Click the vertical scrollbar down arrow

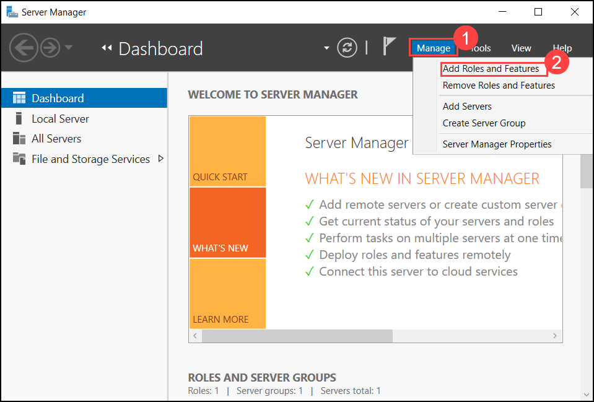point(587,395)
